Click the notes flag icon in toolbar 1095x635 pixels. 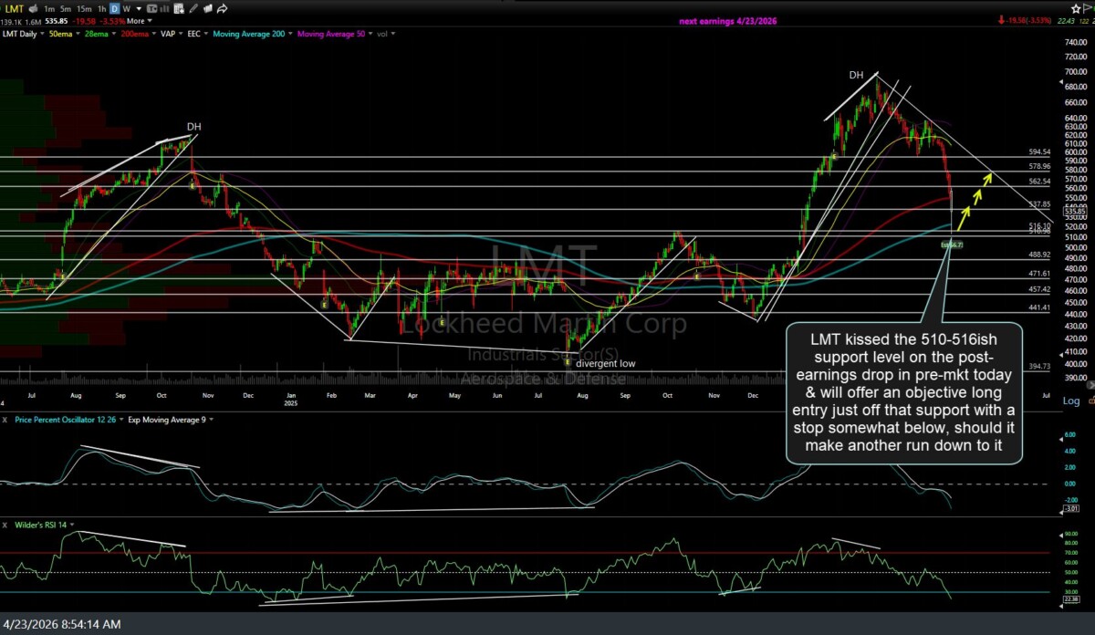point(208,9)
